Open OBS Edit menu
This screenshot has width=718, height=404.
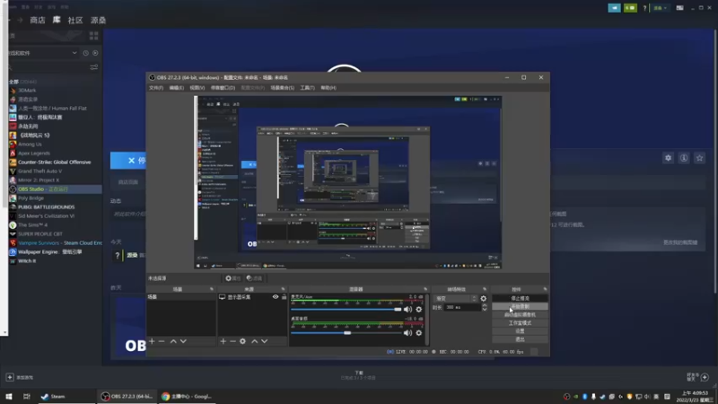coord(176,87)
